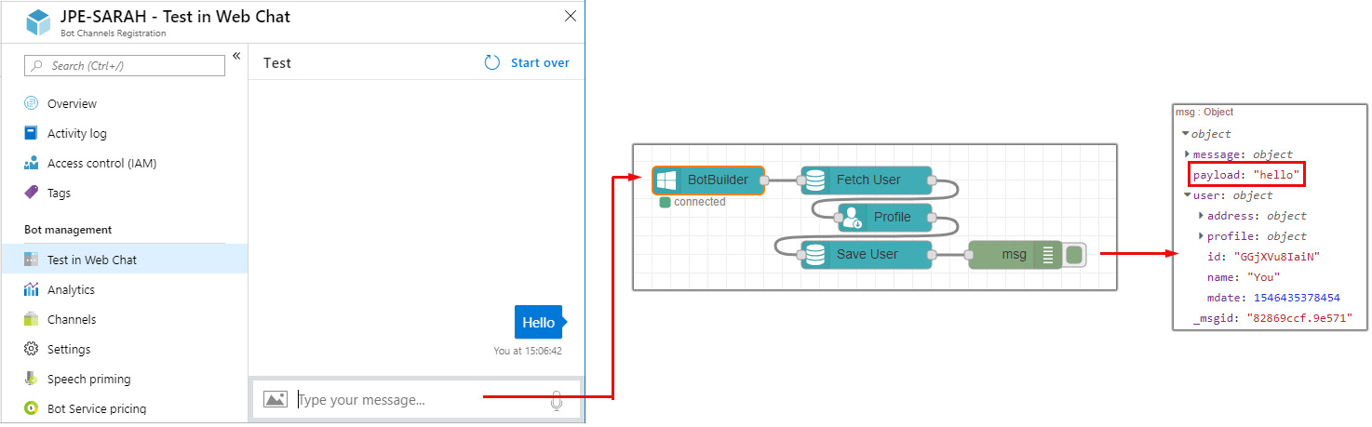Select the Fetch User database node
1372x427 pixels.
[868, 180]
